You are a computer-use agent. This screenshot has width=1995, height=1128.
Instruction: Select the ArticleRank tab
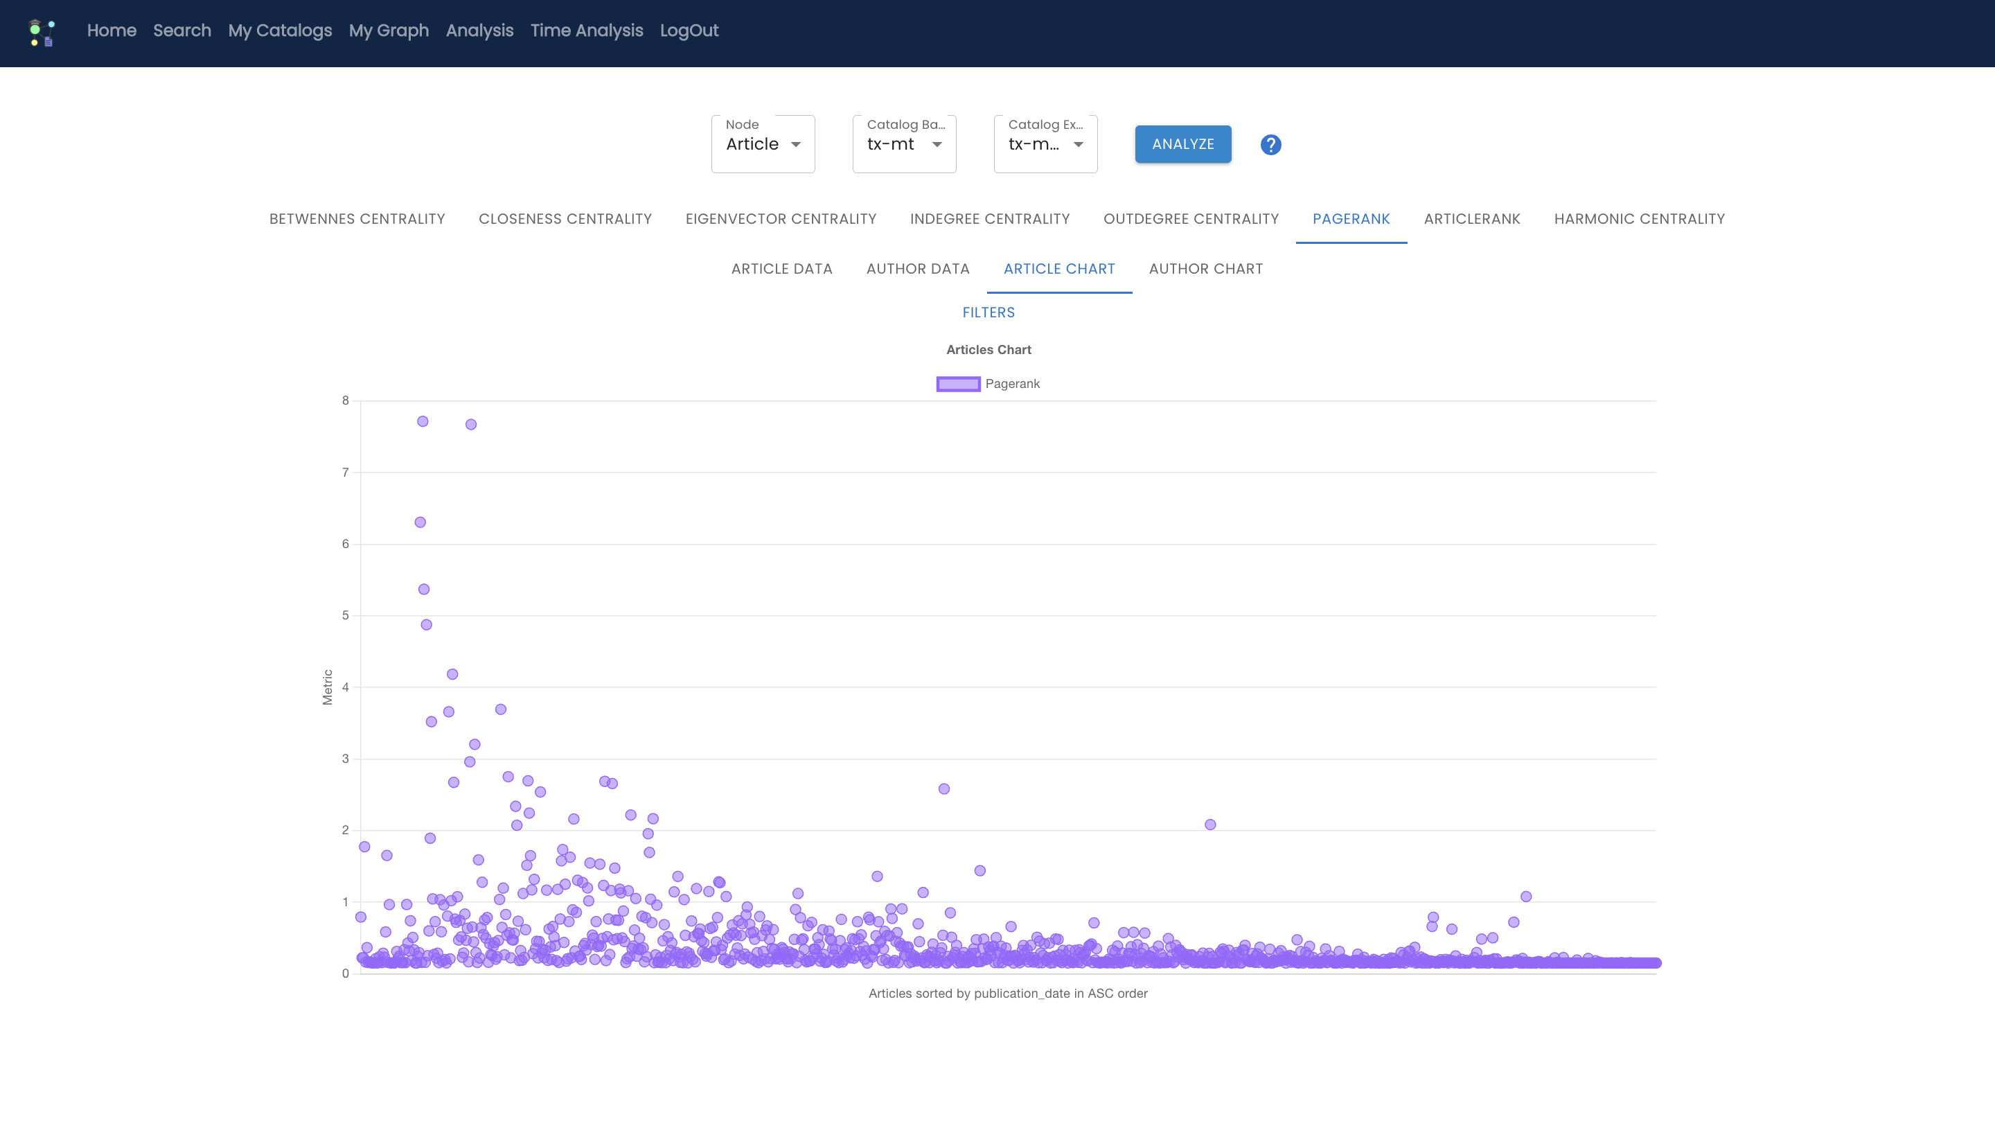click(x=1471, y=219)
